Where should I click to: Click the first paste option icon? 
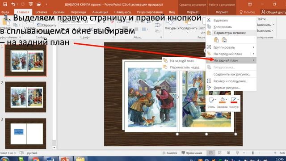coord(216,40)
